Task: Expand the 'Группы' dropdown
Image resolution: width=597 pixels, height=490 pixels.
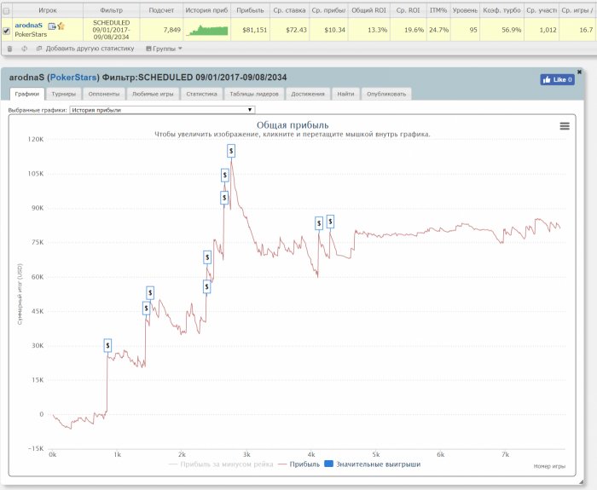Action: pyautogui.click(x=164, y=49)
